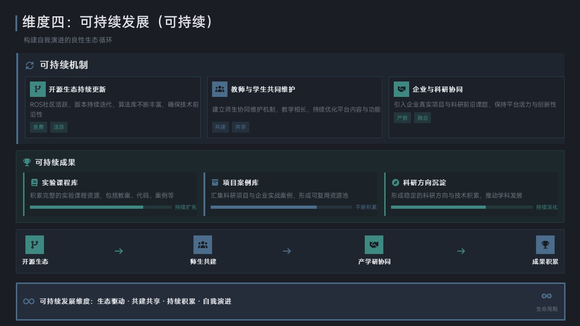The width and height of the screenshot is (580, 326).
Task: Click the infinity icon above 生命周期
Action: pos(546,296)
